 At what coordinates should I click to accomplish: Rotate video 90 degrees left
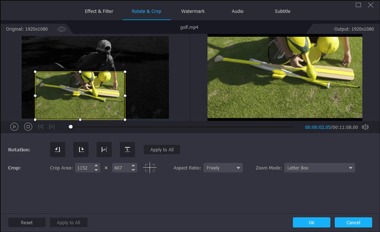(x=57, y=150)
